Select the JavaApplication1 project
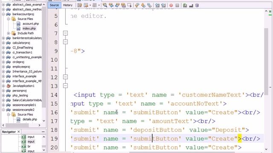Image resolution: width=273 pixels, height=153 pixels. (x=23, y=86)
